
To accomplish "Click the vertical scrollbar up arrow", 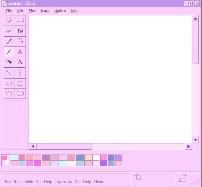I will (195, 19).
